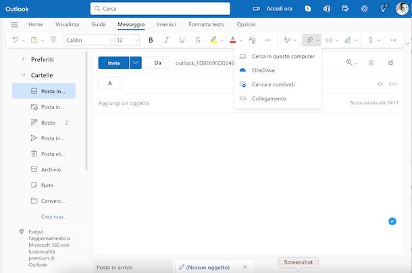Image resolution: width=412 pixels, height=273 pixels.
Task: Choose Cerca in questo computer
Action: point(278,56)
